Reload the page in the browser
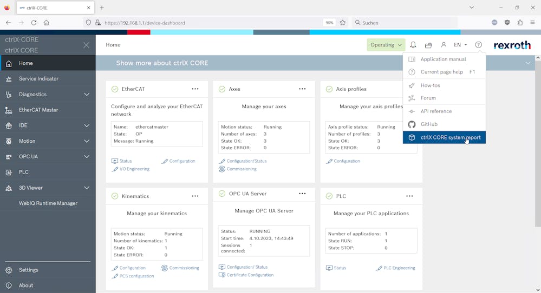Screen dimensions: 541x293 tap(34, 23)
